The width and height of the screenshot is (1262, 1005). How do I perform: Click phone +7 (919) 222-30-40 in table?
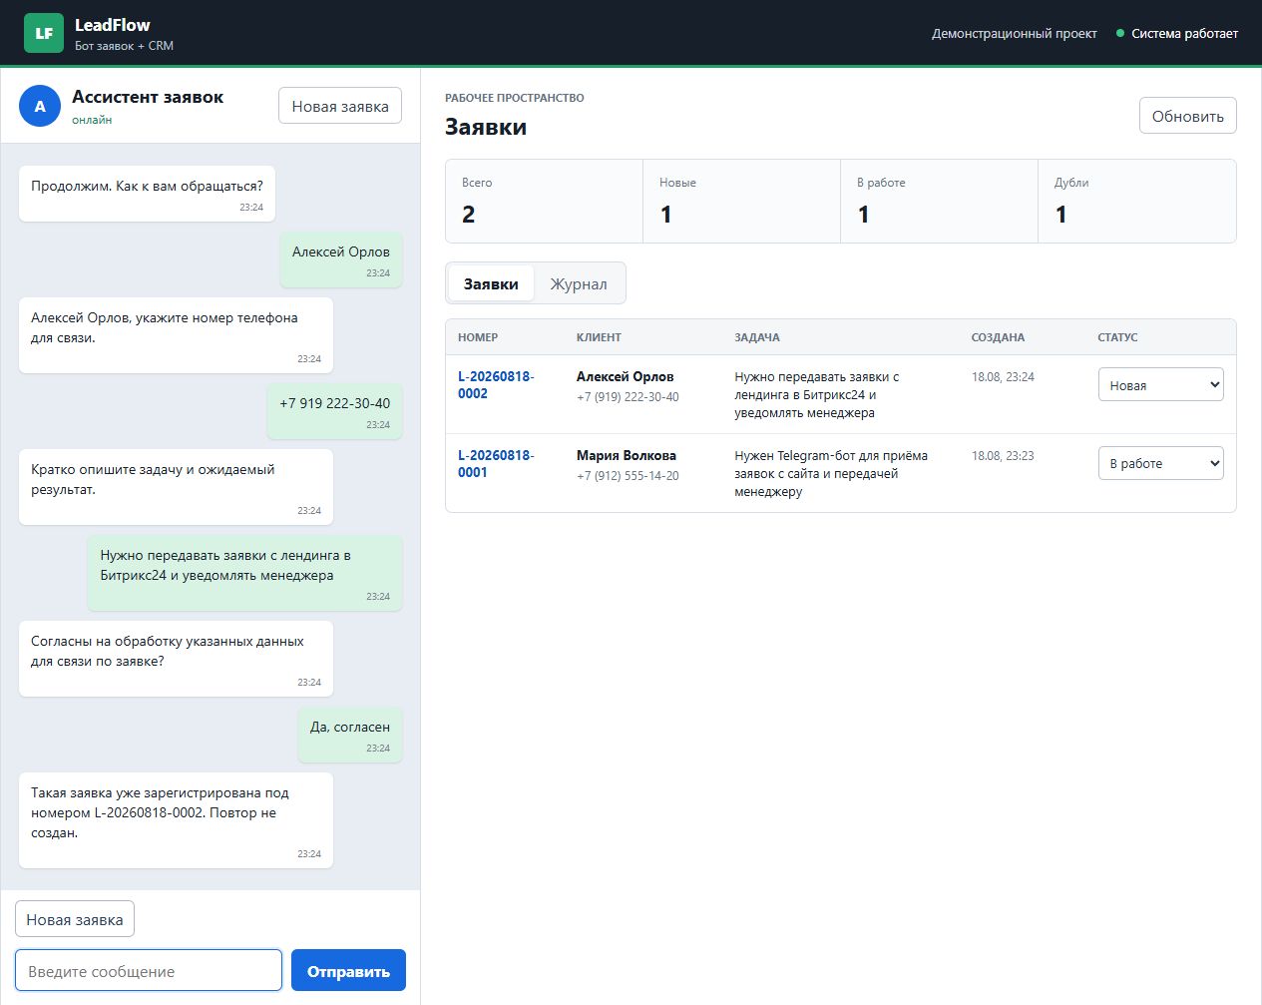point(628,396)
